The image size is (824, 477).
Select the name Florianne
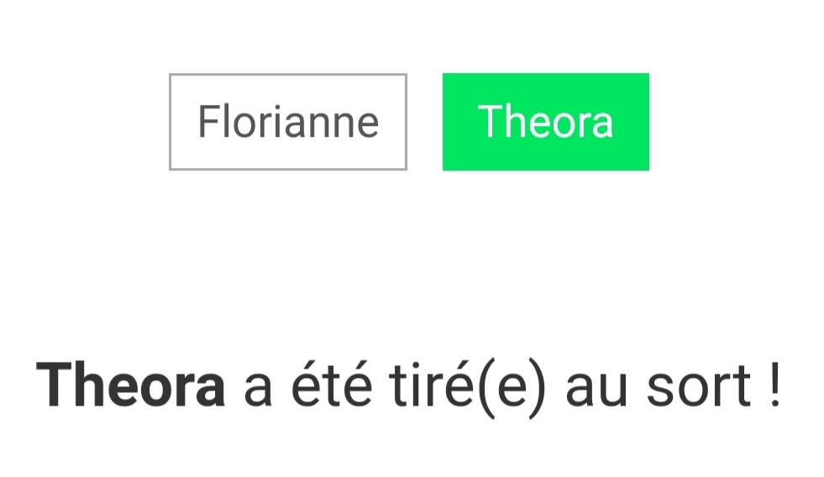(288, 123)
